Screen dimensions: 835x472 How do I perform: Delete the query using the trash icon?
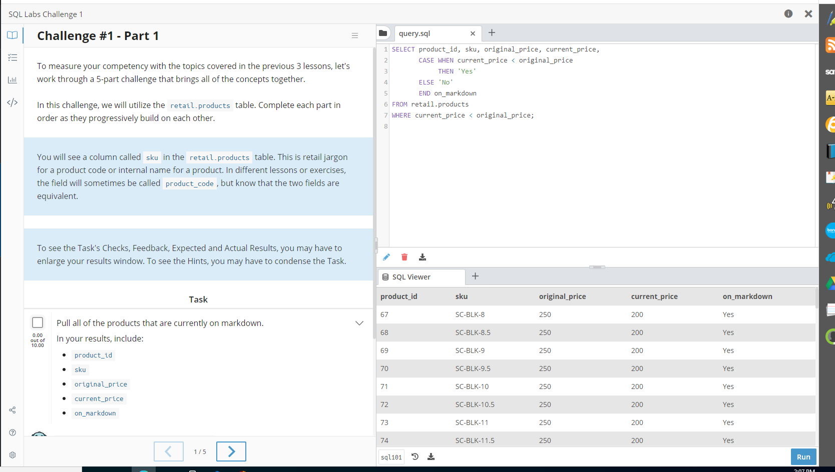[x=404, y=257]
